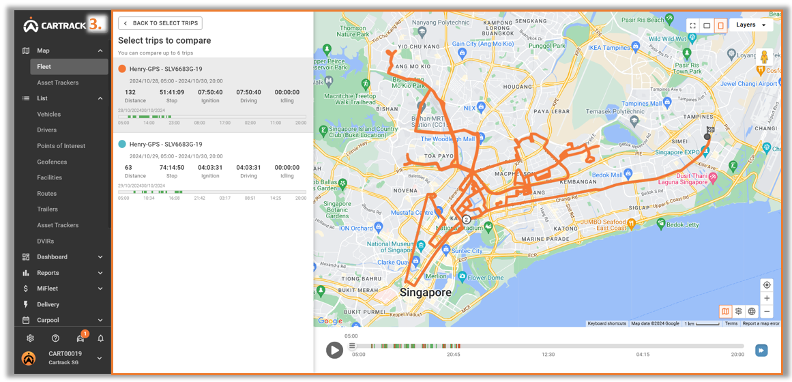Screen dimensions: 792x382
Task: Go back to select trips
Action: click(x=160, y=23)
